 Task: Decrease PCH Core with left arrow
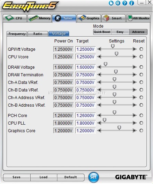(99, 115)
